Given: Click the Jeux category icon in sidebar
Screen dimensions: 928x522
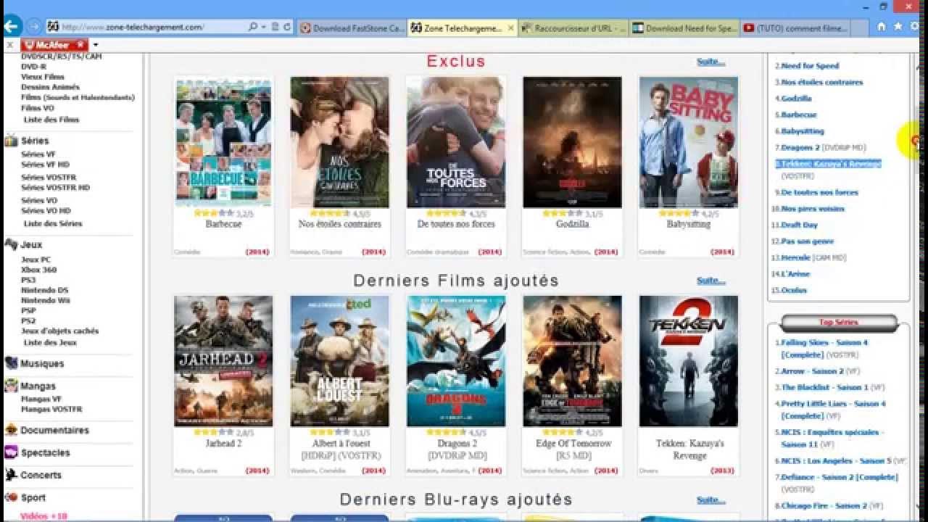Looking at the screenshot, I should 11,244.
